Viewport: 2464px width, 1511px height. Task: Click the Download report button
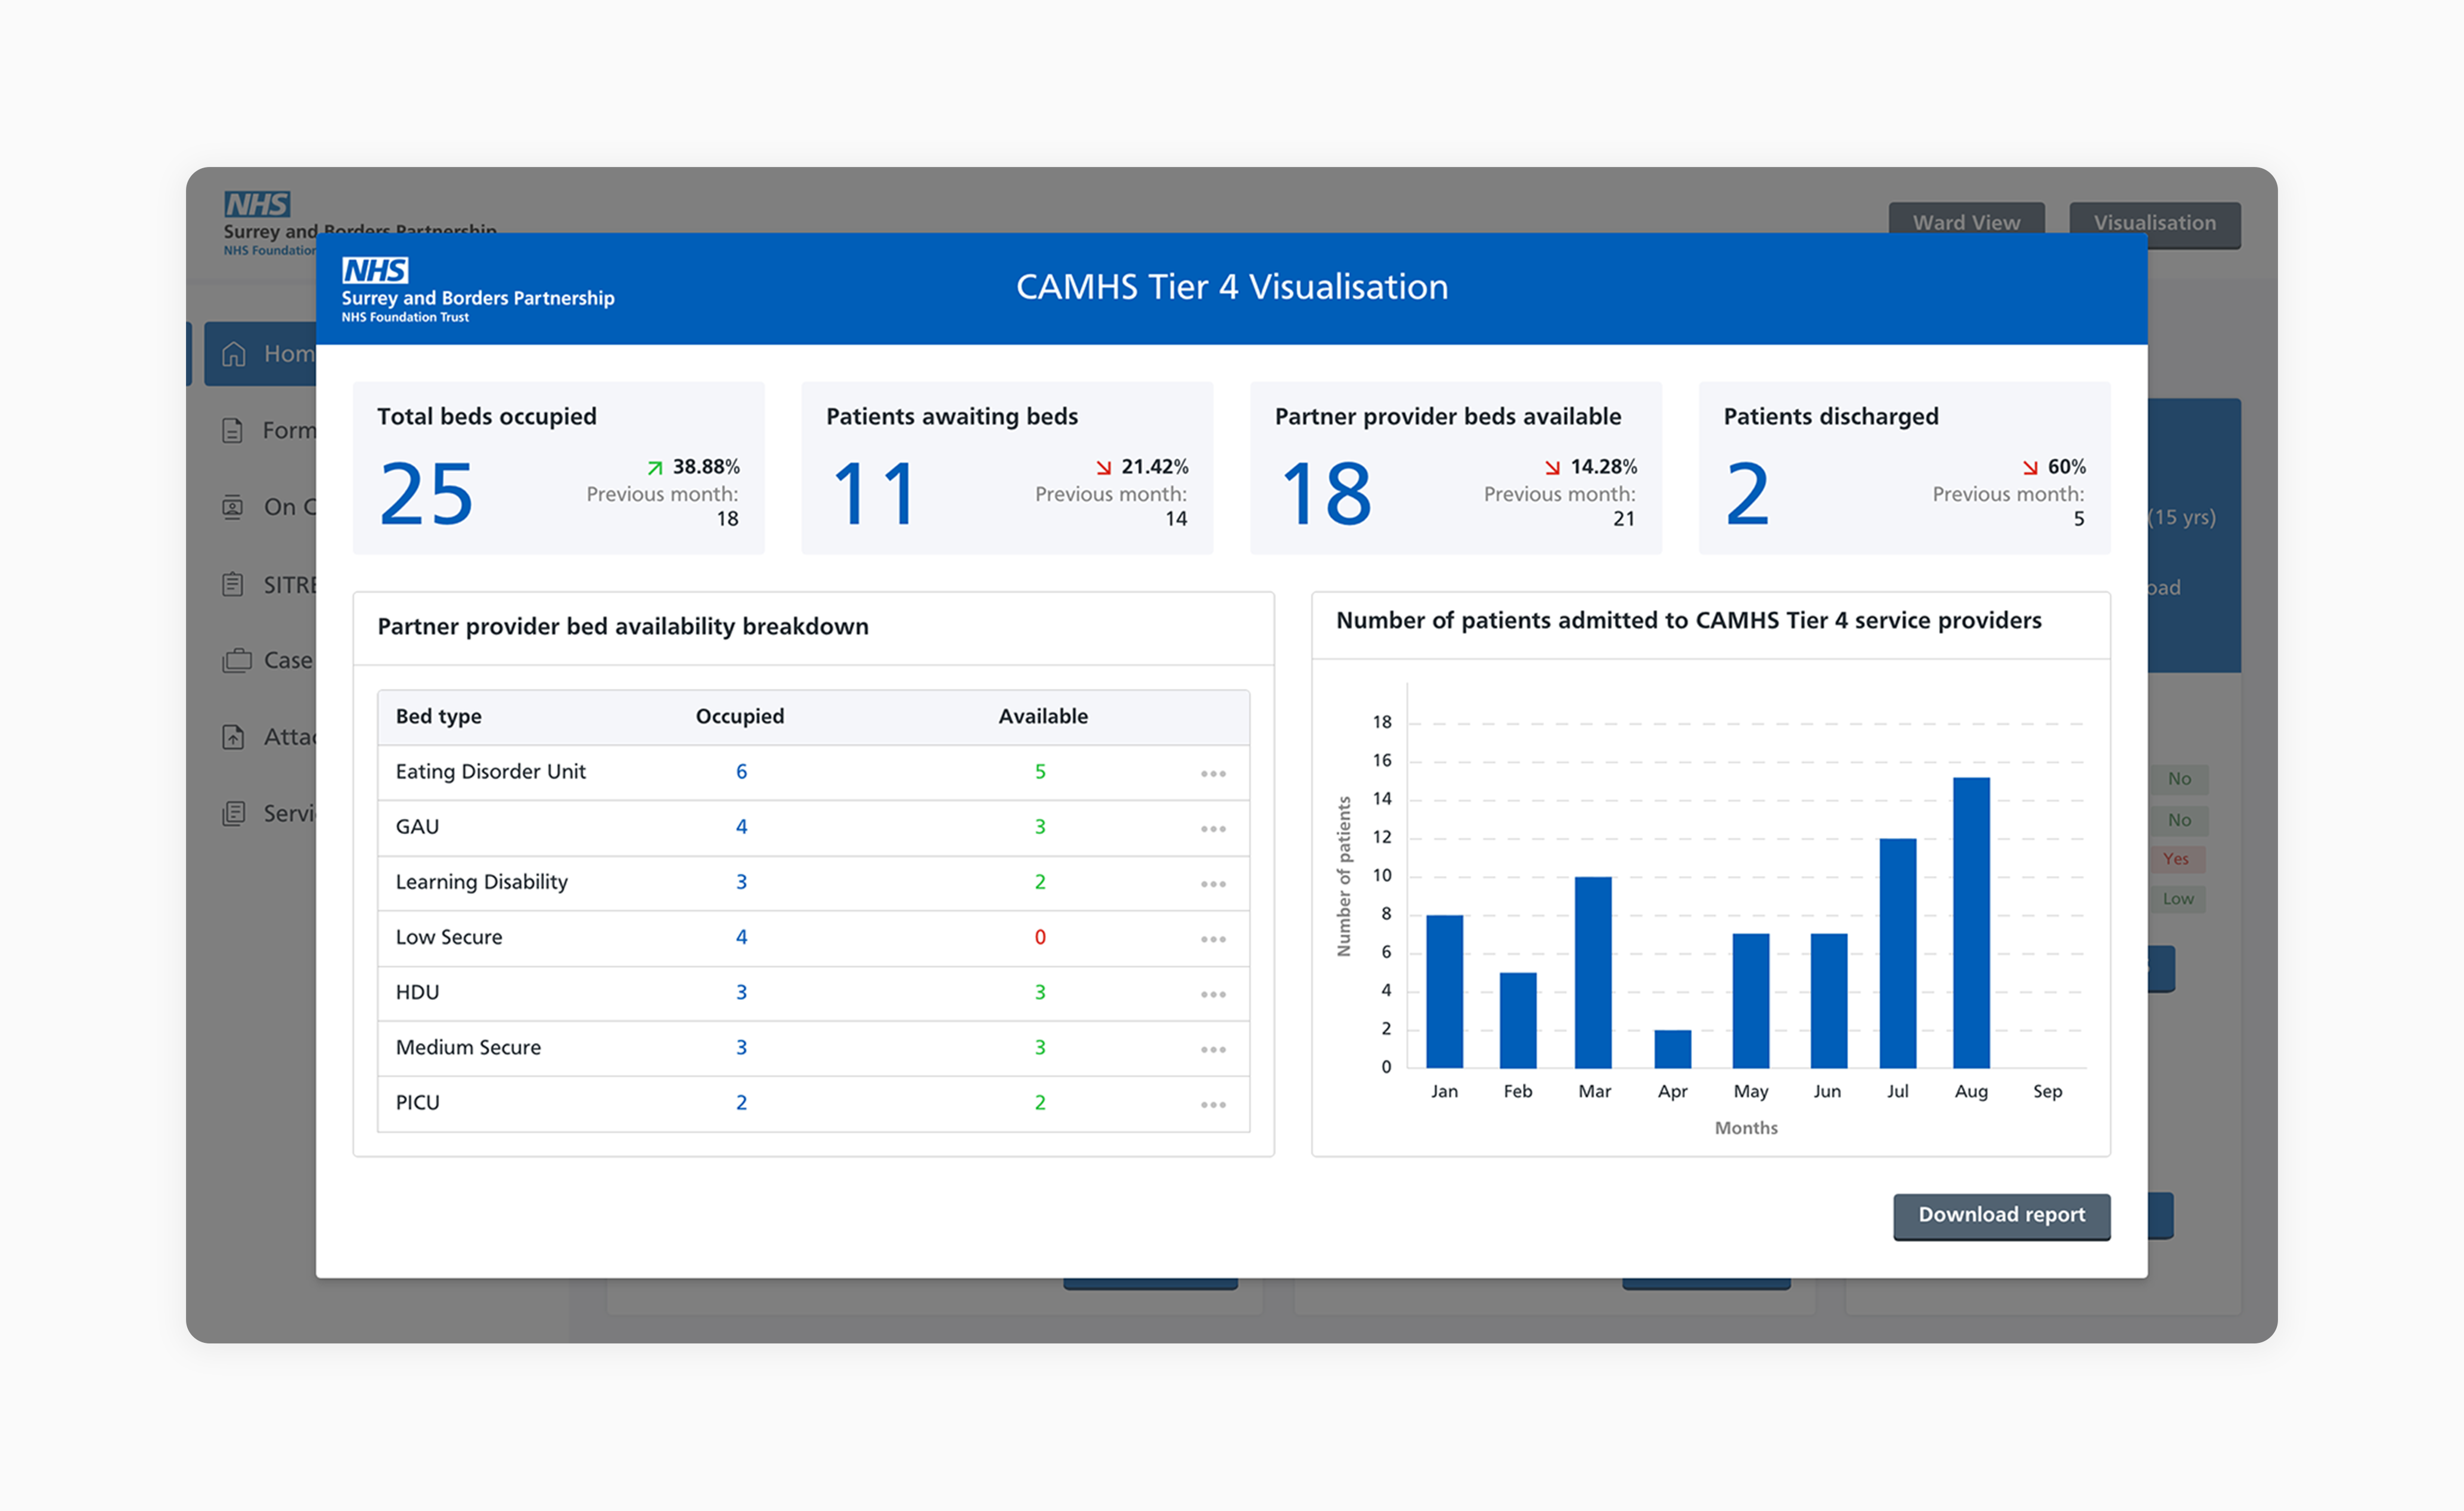[2001, 1215]
